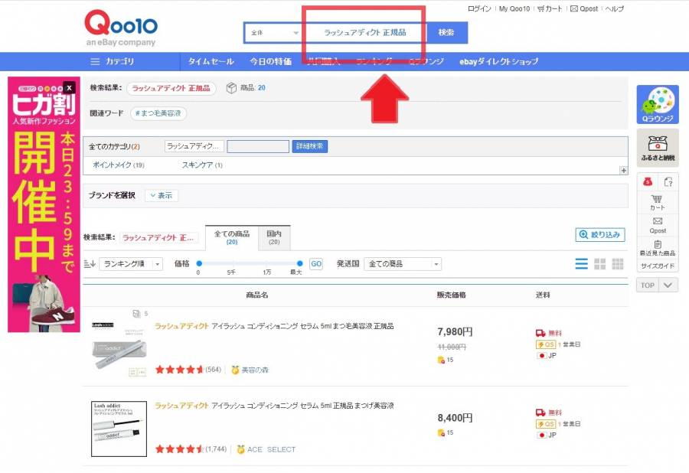
Task: Click the 検索 search button
Action: pos(446,32)
